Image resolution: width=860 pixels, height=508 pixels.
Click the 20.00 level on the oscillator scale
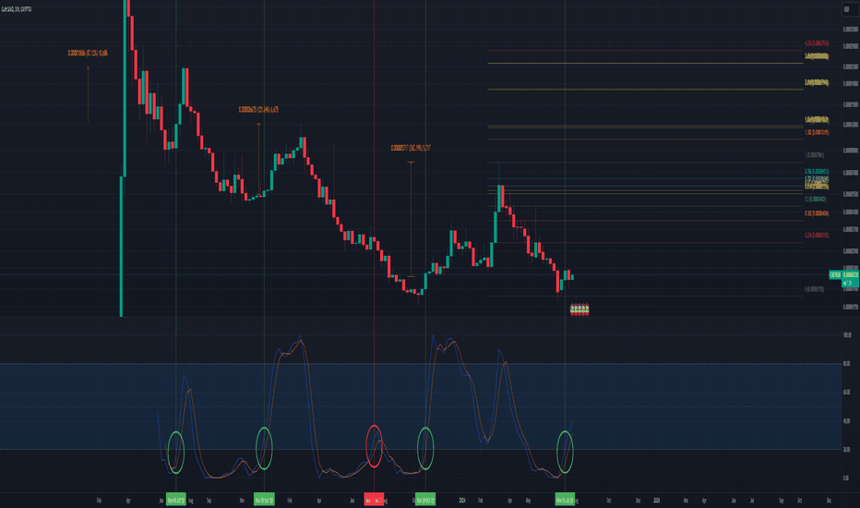[846, 449]
